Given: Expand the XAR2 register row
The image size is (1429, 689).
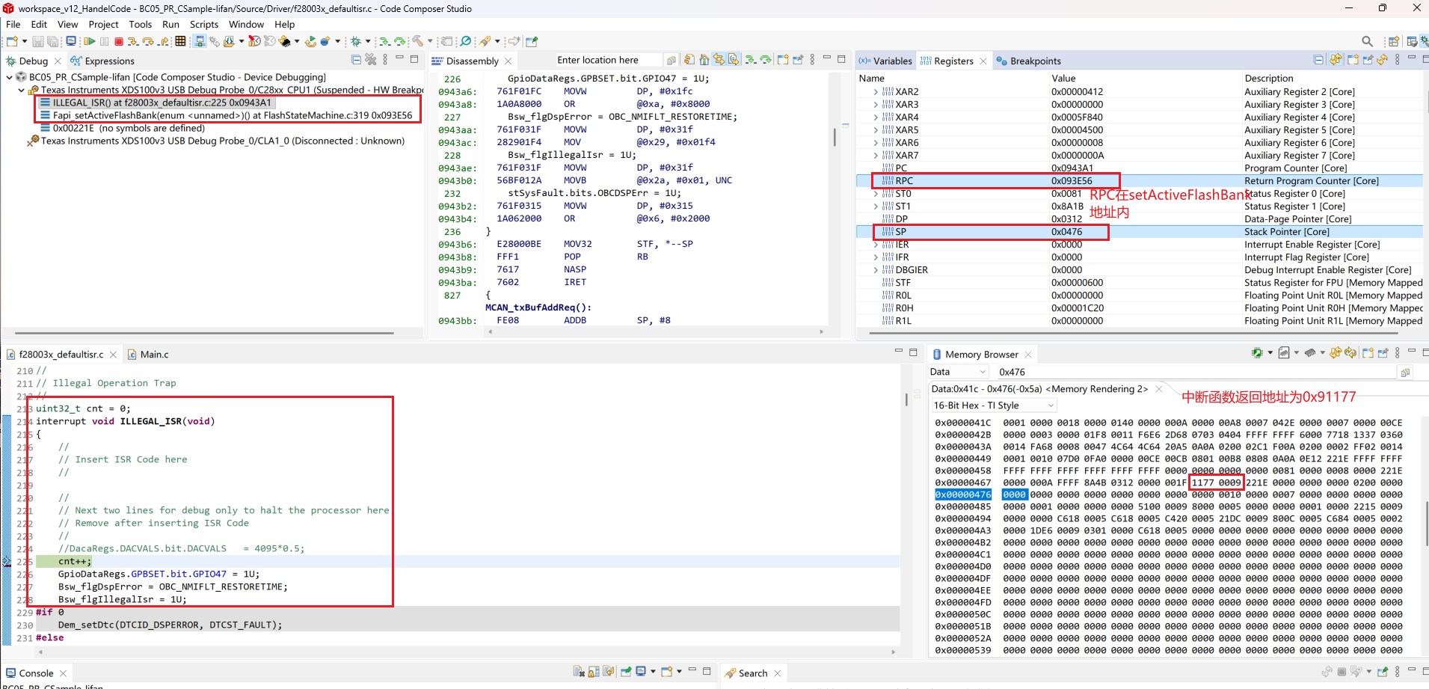Looking at the screenshot, I should [876, 92].
